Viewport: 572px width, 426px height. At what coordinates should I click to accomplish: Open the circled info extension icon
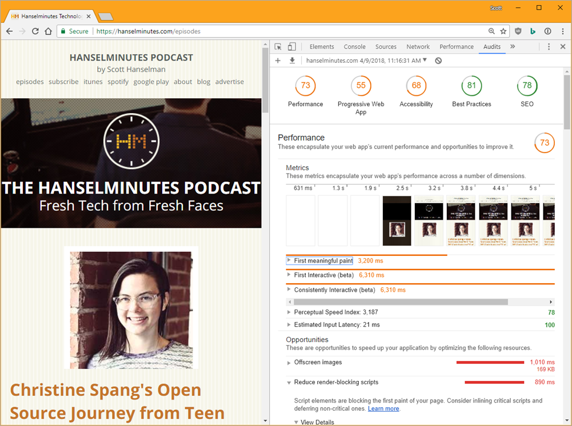pyautogui.click(x=547, y=31)
